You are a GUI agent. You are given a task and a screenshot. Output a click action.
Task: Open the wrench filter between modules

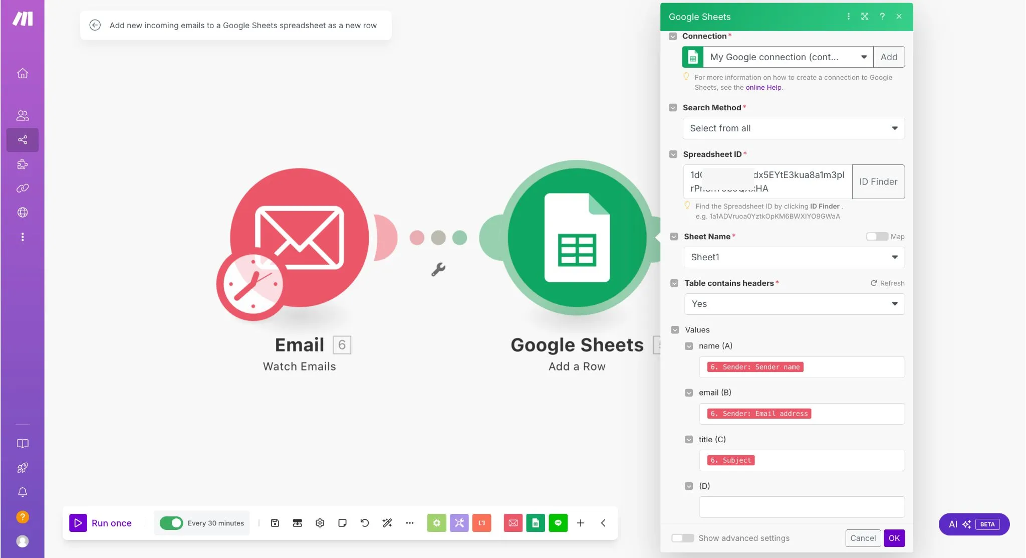tap(438, 270)
